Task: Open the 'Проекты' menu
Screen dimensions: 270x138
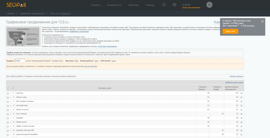Action: tap(96, 5)
